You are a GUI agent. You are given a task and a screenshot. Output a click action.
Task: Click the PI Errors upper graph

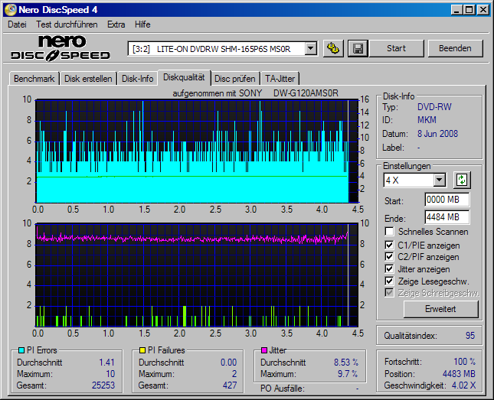197,151
